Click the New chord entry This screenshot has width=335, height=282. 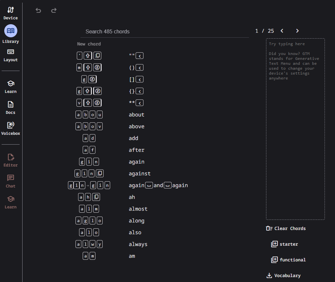89,44
